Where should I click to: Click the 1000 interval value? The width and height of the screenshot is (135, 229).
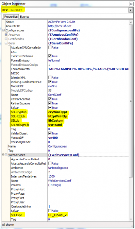51,176
